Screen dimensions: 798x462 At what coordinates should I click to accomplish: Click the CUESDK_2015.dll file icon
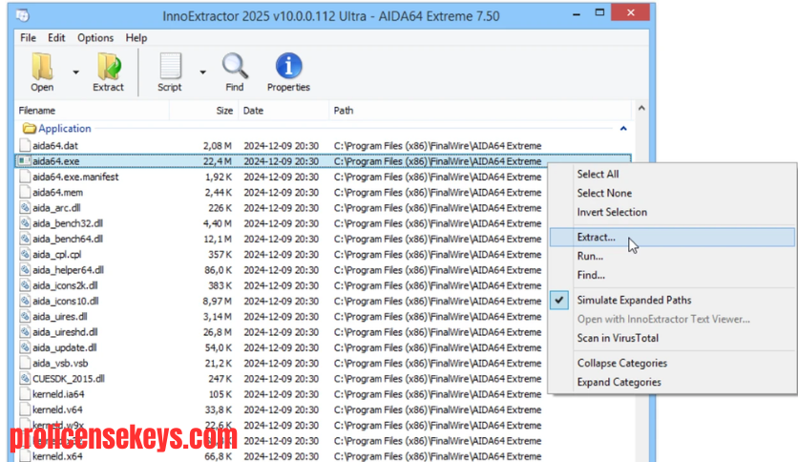(25, 379)
